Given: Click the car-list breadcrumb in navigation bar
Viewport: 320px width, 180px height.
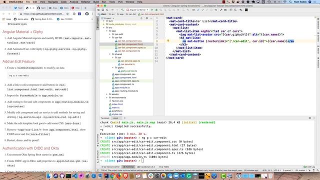Looking at the screenshot, I should tap(131, 14).
